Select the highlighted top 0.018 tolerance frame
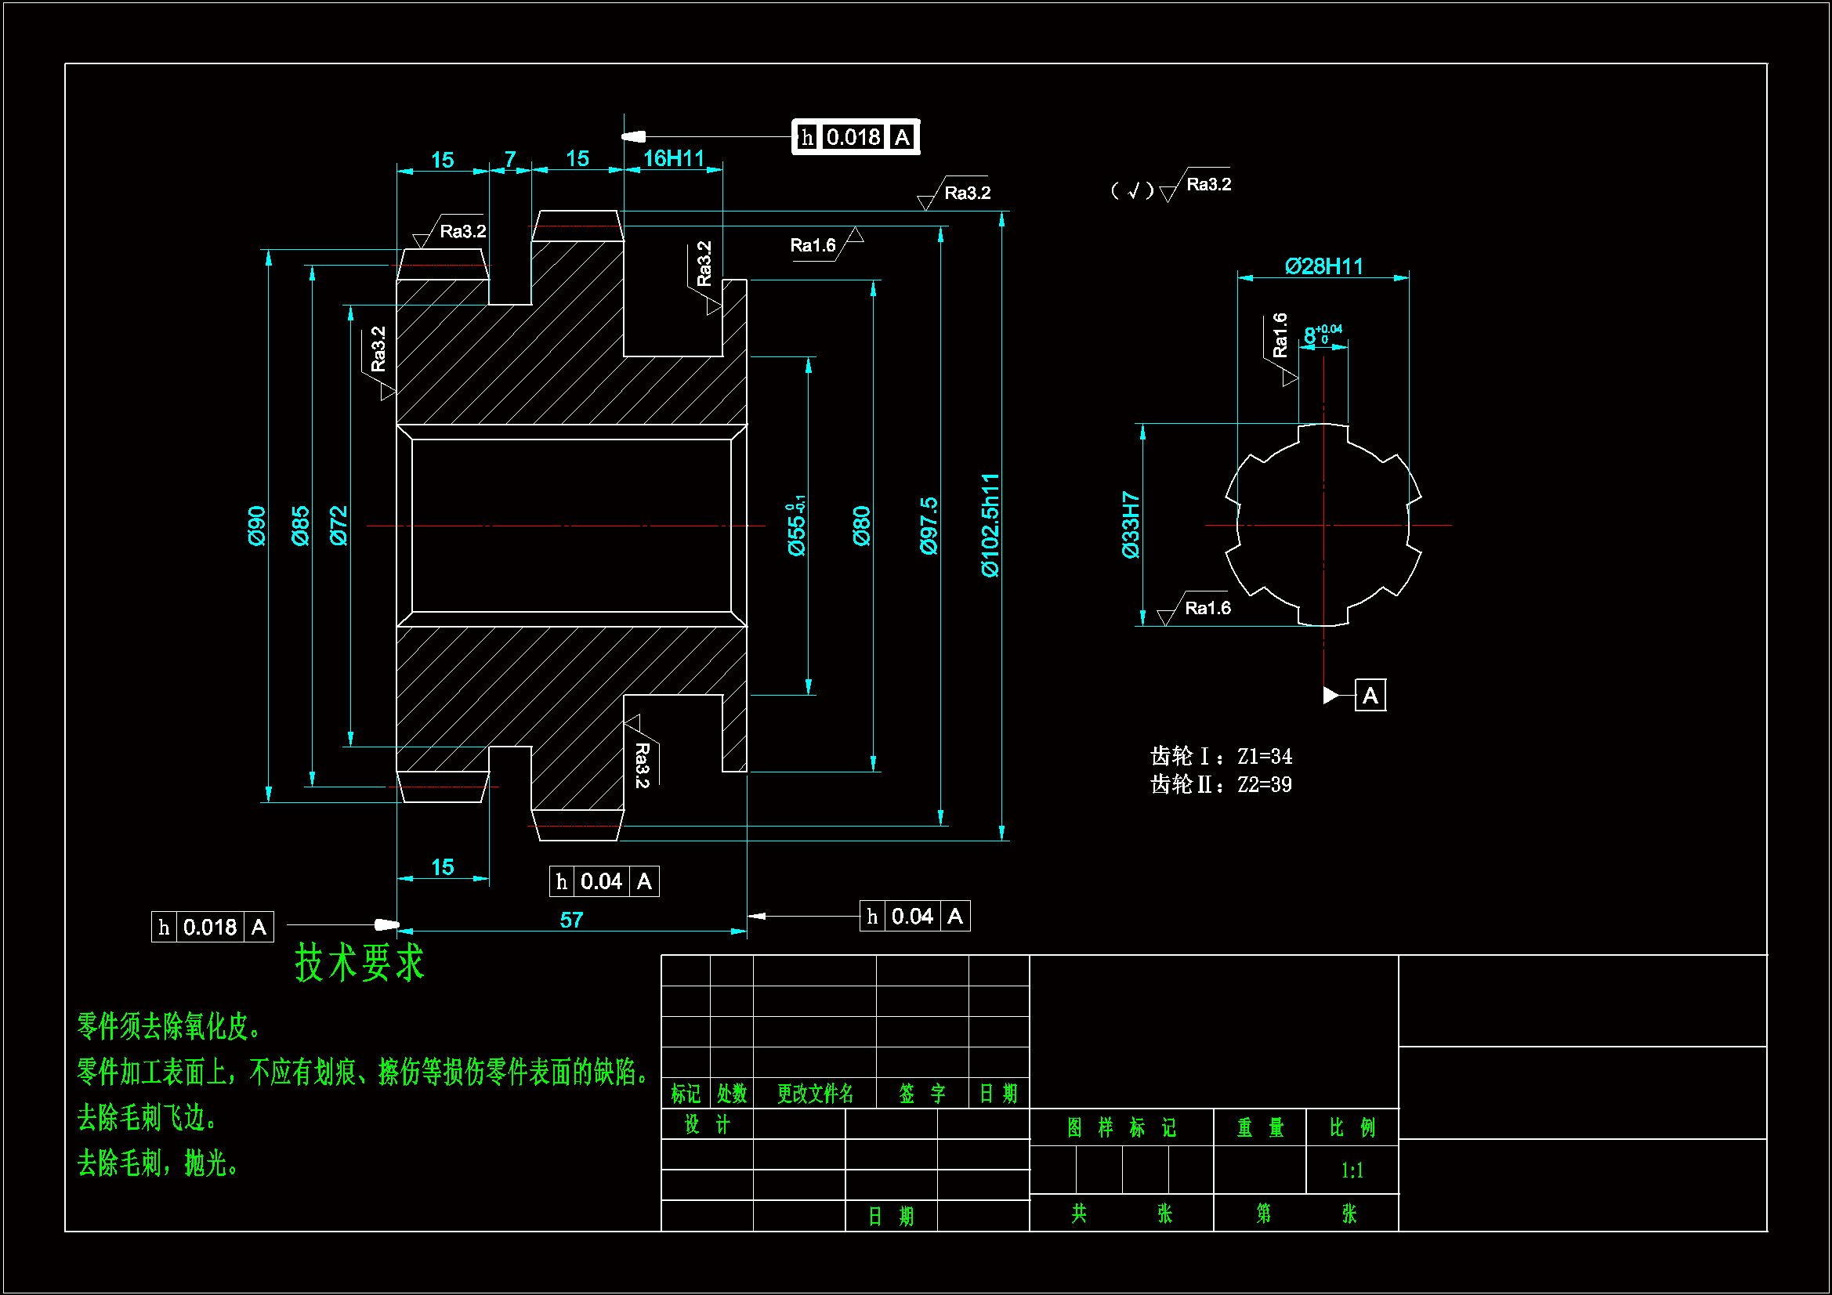This screenshot has width=1832, height=1295. [x=855, y=137]
